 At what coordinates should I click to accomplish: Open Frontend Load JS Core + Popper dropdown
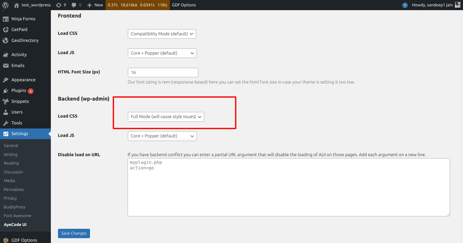[162, 53]
